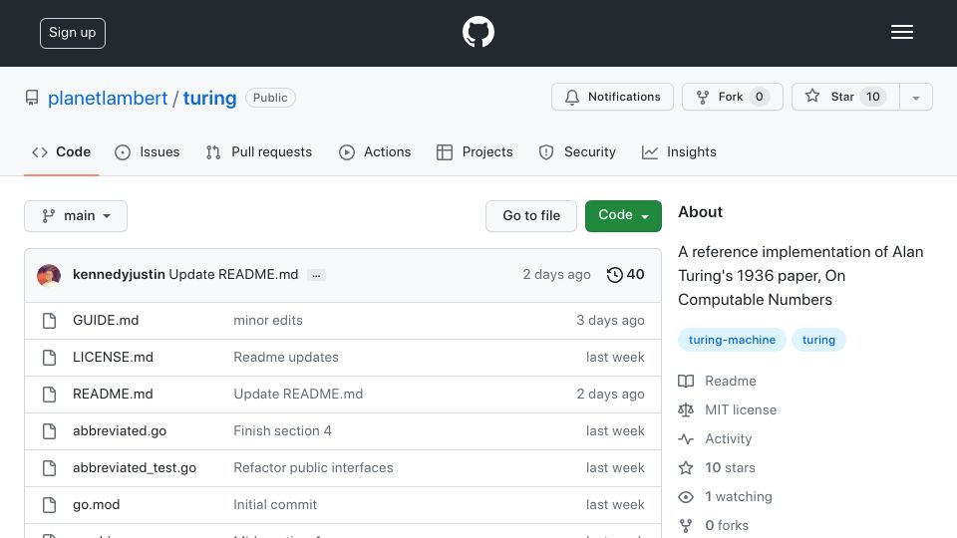The width and height of the screenshot is (957, 538).
Task: Expand the star lists dropdown arrow
Action: 915,98
